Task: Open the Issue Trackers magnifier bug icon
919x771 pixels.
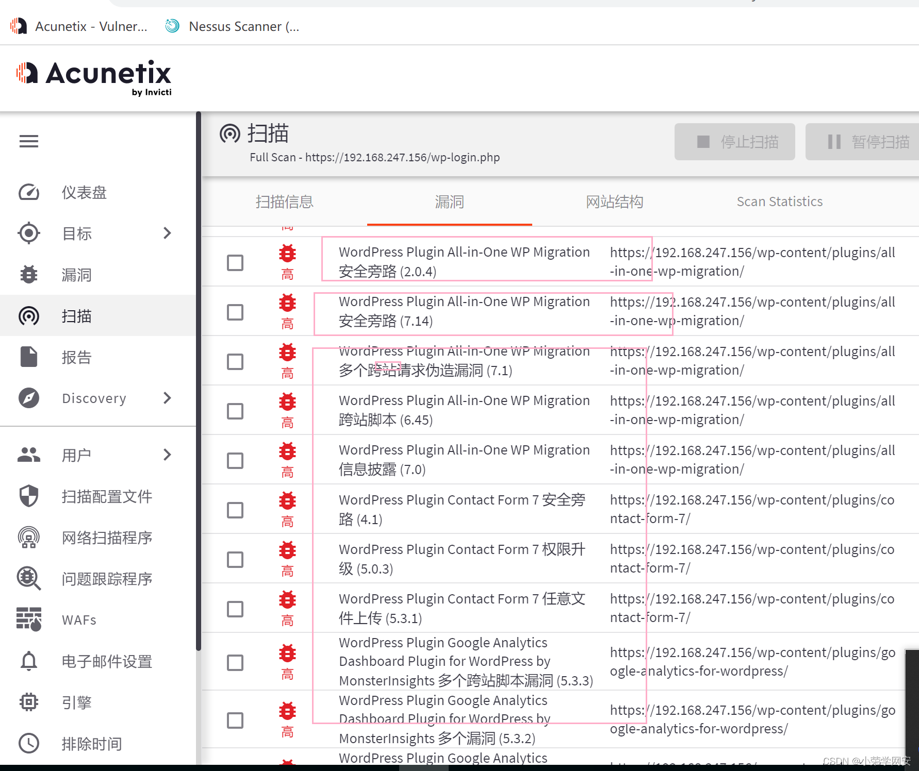Action: click(29, 578)
